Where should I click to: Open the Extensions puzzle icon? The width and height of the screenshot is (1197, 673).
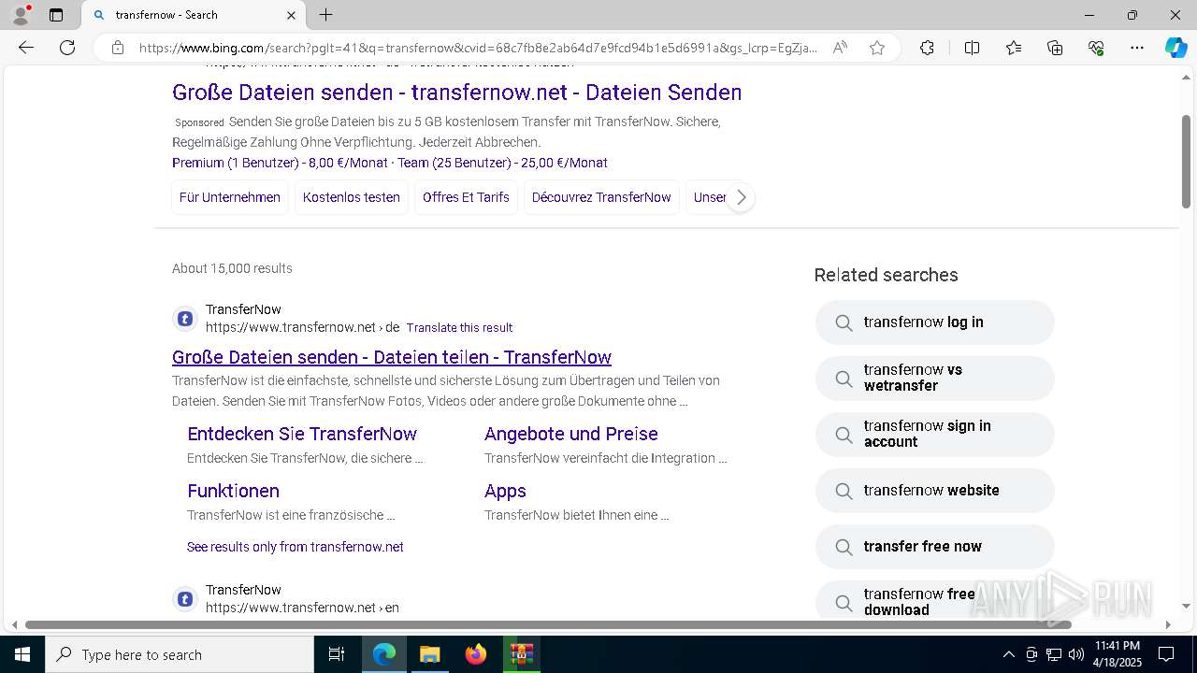(927, 48)
